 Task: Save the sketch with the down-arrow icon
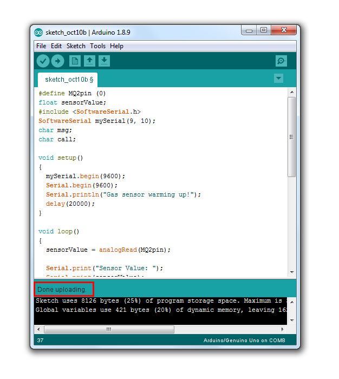click(104, 61)
